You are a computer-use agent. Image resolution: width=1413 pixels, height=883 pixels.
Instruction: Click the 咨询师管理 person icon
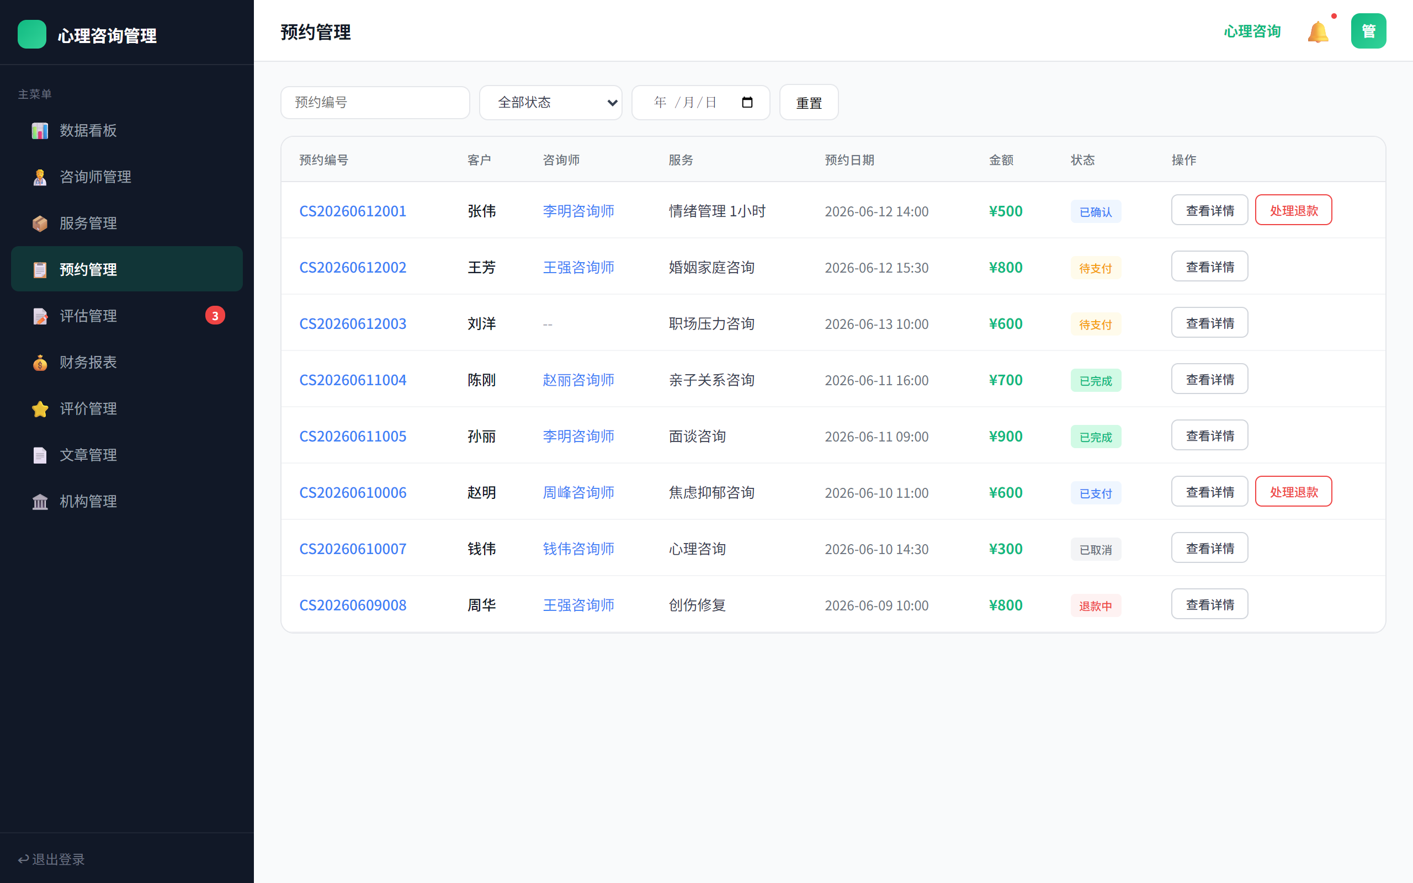click(x=40, y=177)
